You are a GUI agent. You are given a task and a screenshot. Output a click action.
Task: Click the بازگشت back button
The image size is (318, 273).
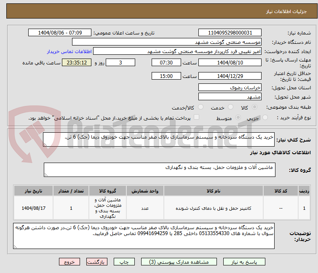[x=96, y=262]
